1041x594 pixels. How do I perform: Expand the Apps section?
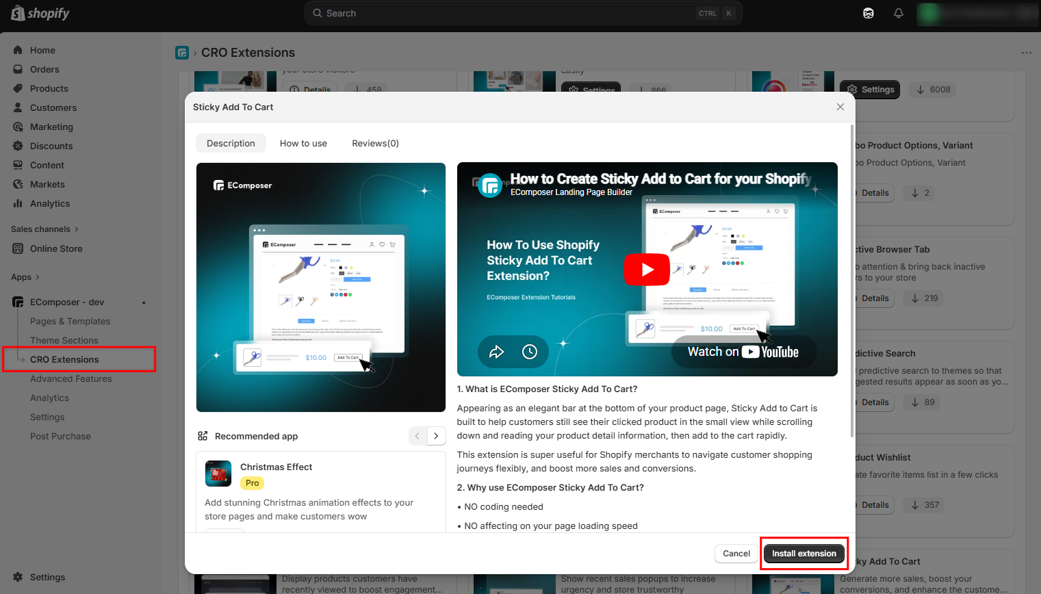pos(25,277)
